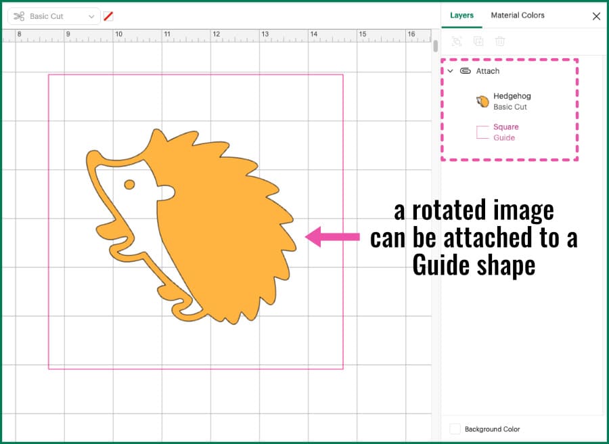Screen dimensions: 609x444
Task: Click the Hedgehog layer thumbnail
Action: pyautogui.click(x=482, y=102)
